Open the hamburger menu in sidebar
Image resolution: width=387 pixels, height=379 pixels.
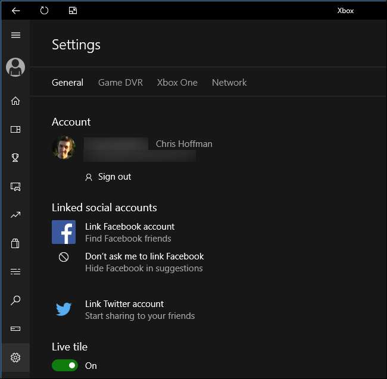[x=15, y=35]
